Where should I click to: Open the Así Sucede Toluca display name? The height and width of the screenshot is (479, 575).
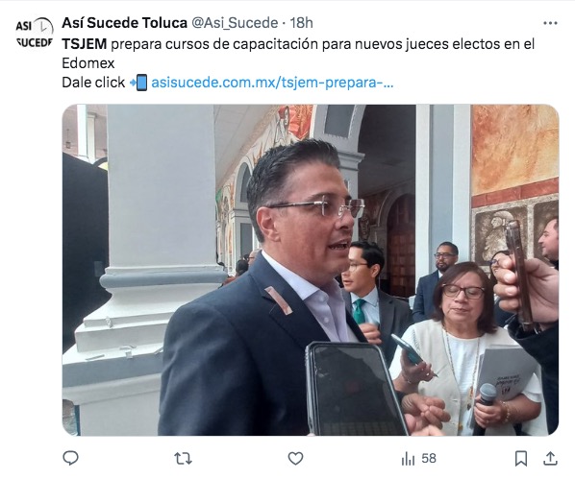[124, 23]
